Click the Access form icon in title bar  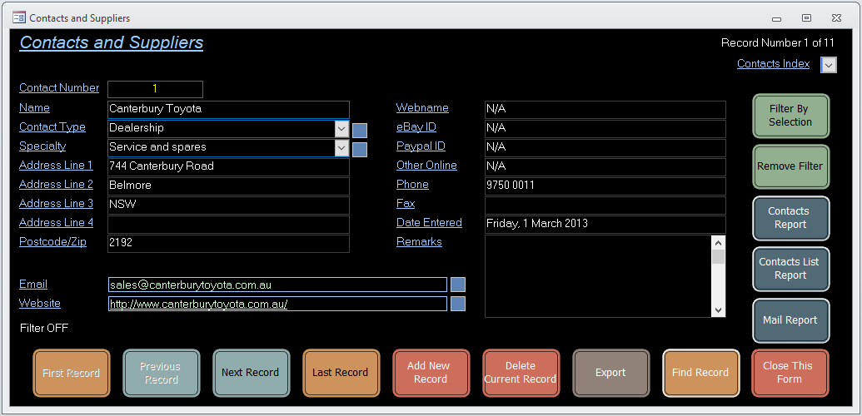18,17
